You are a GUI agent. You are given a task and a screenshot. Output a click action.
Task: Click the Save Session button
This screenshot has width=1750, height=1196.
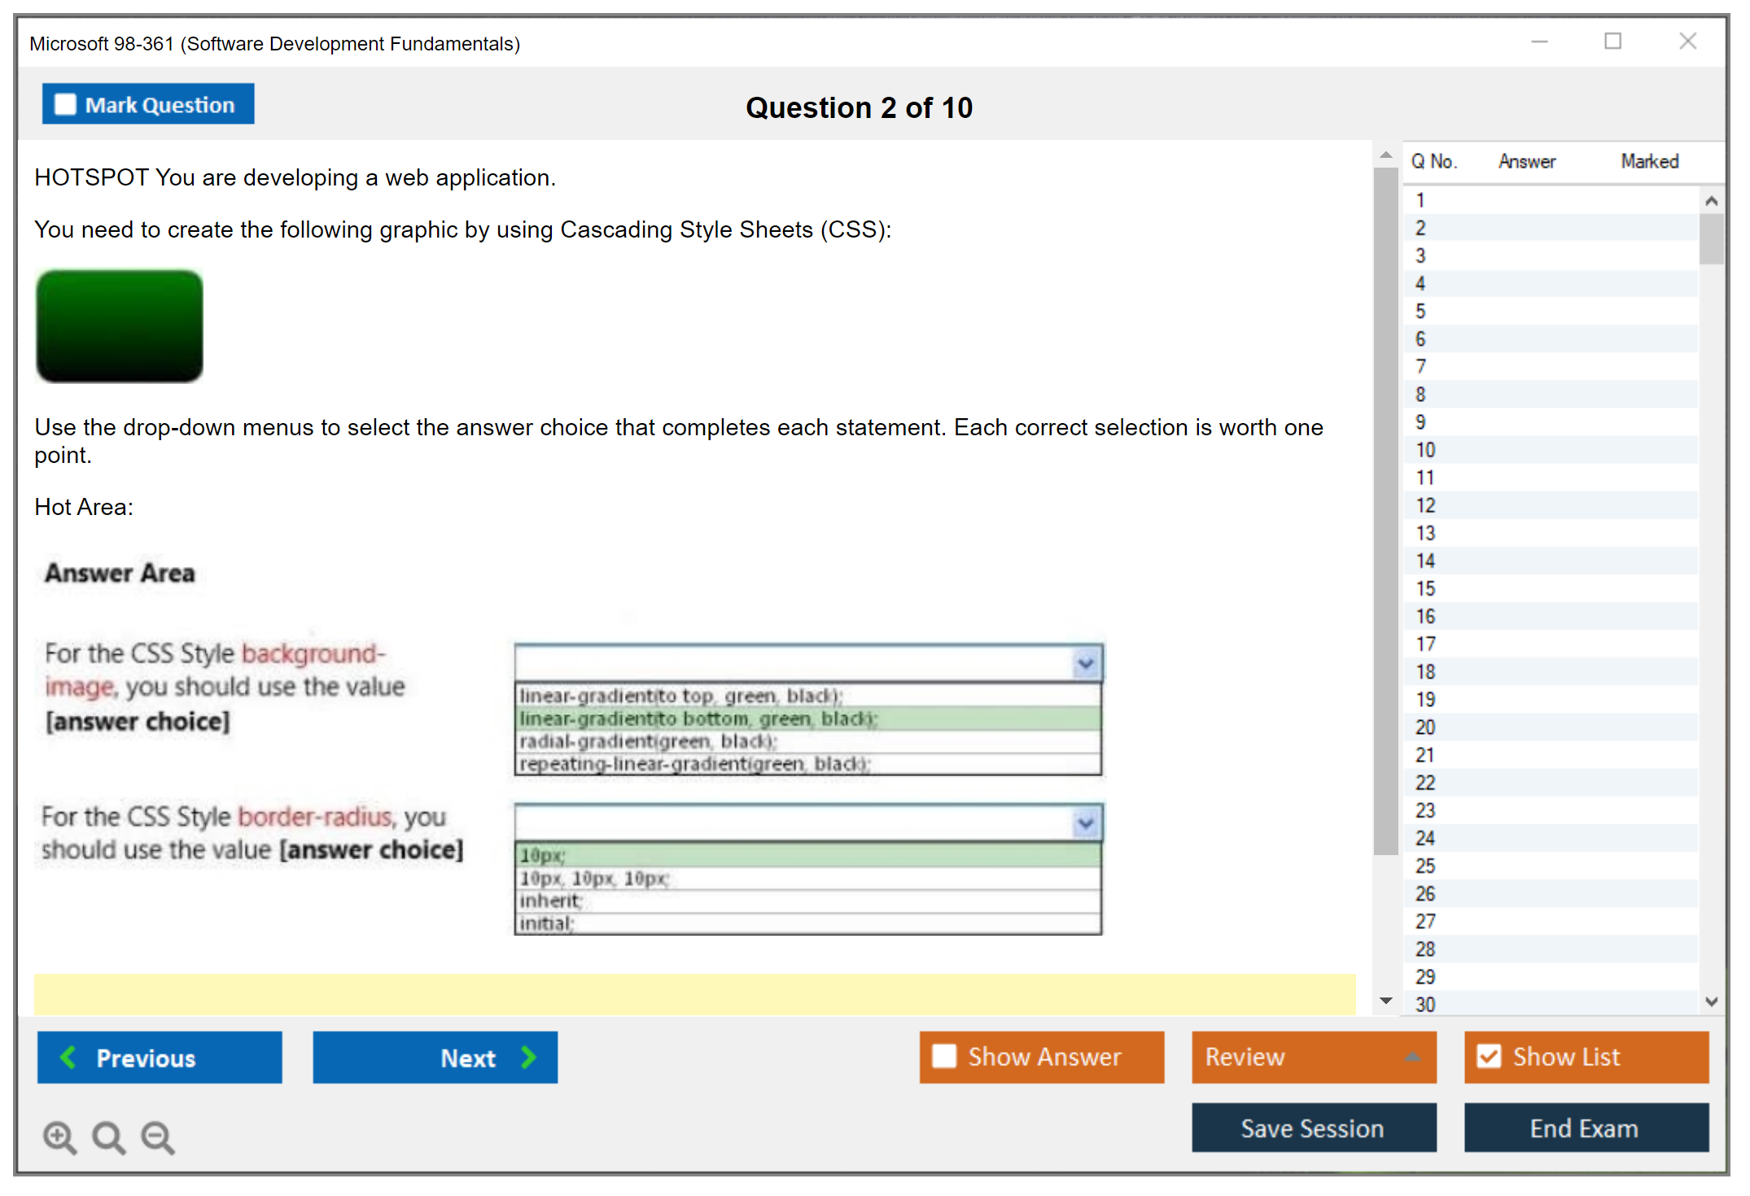(1313, 1128)
